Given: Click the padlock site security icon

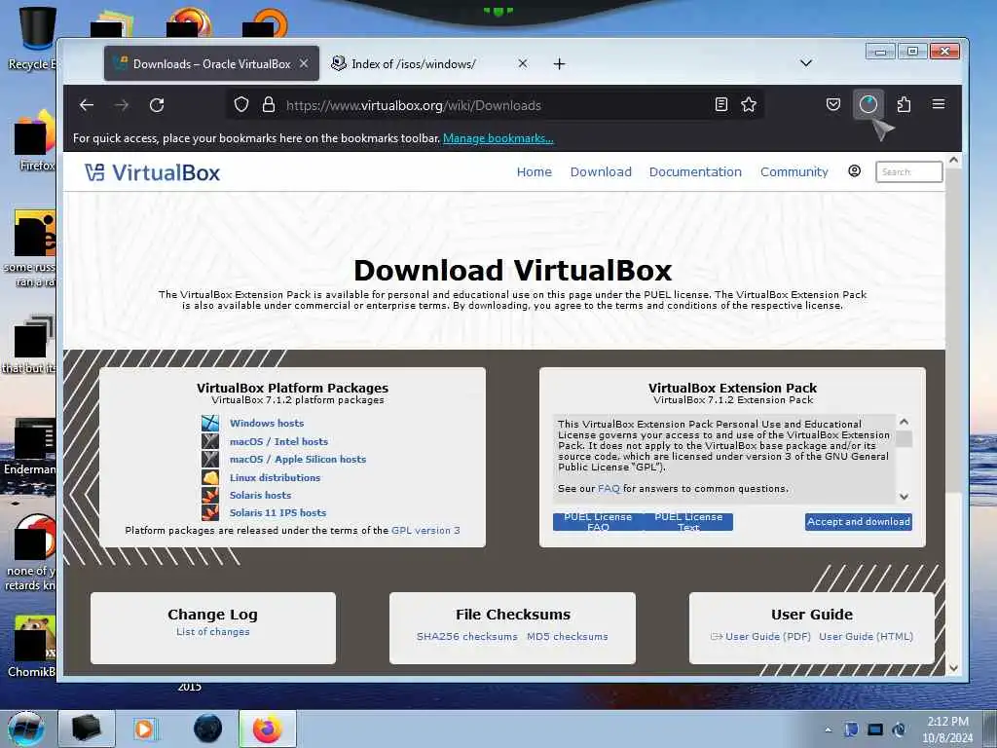Looking at the screenshot, I should (x=269, y=104).
